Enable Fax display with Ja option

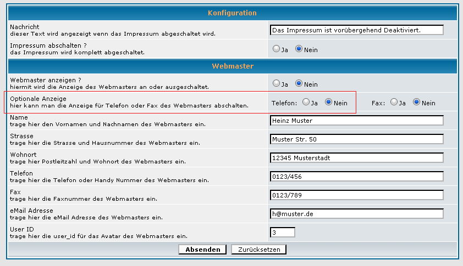coord(394,102)
